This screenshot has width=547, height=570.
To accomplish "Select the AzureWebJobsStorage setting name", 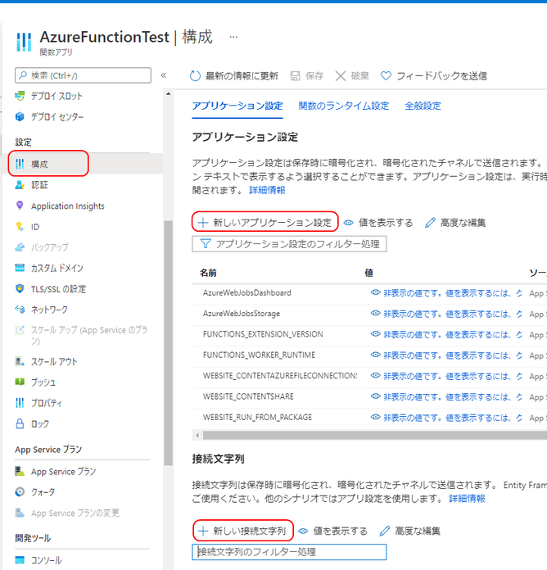I will [242, 314].
